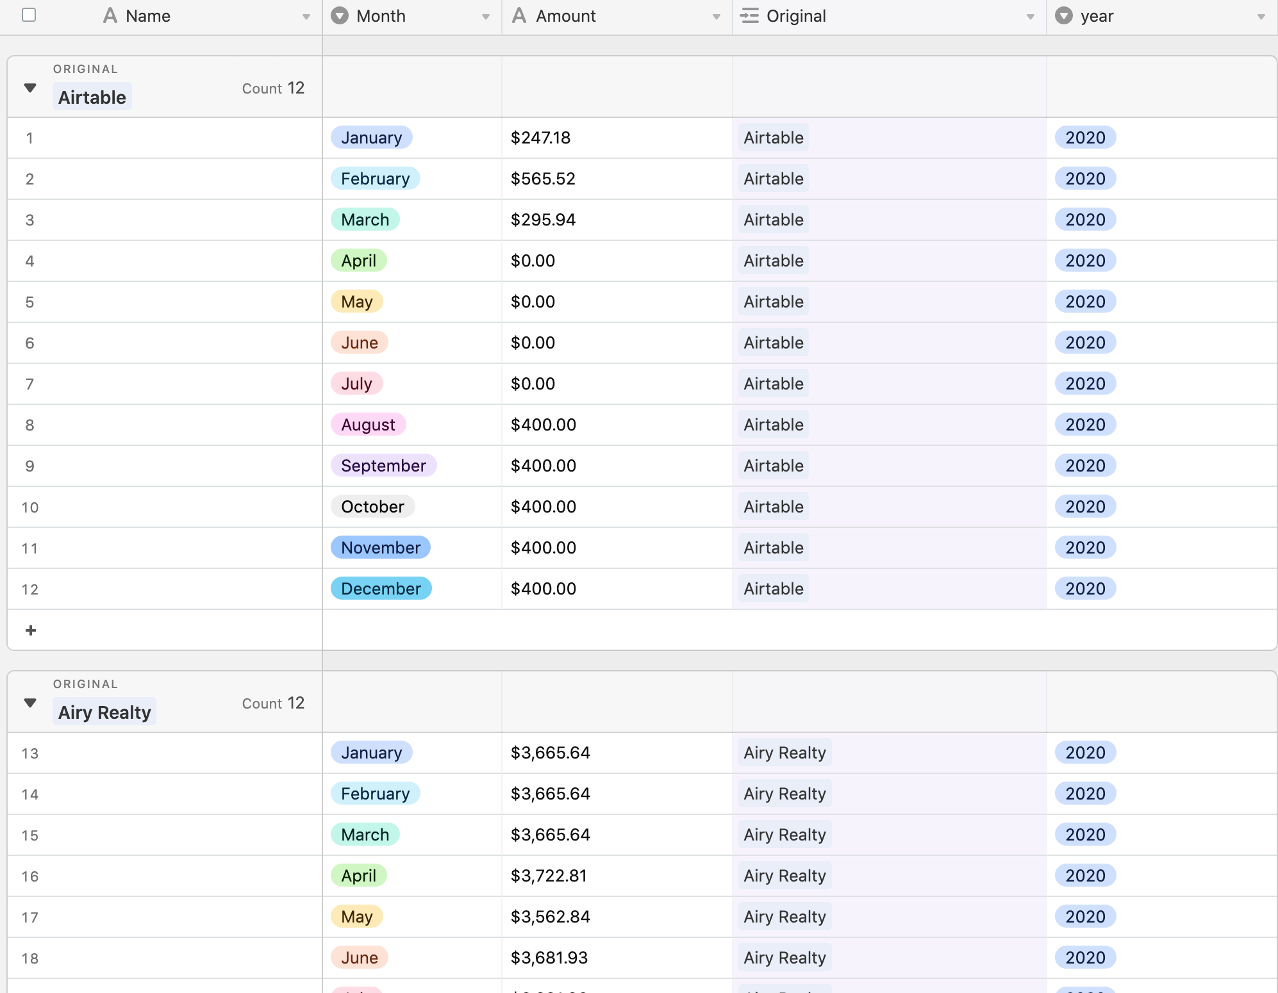Click the $565.52 amount cell
Image resolution: width=1278 pixels, height=993 pixels.
tap(617, 179)
